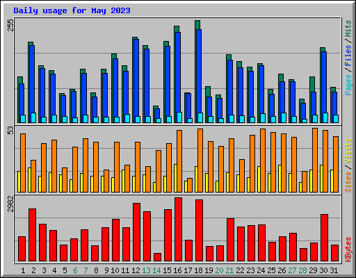Click the green day label 7
Viewport: 356px width, 278px height.
(x=86, y=270)
